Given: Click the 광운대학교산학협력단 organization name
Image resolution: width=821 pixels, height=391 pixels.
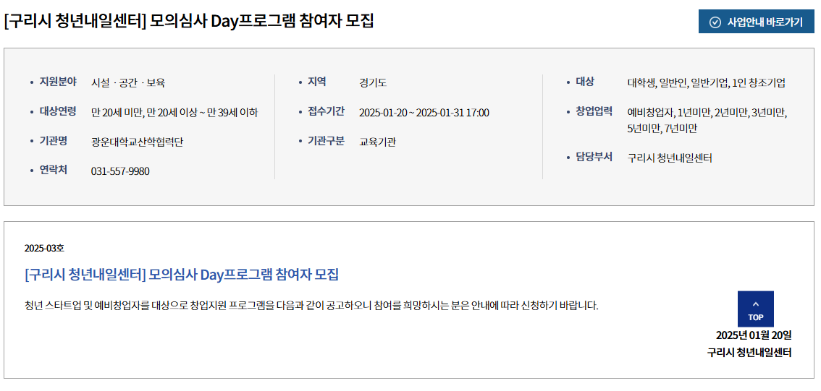Looking at the screenshot, I should tap(137, 142).
